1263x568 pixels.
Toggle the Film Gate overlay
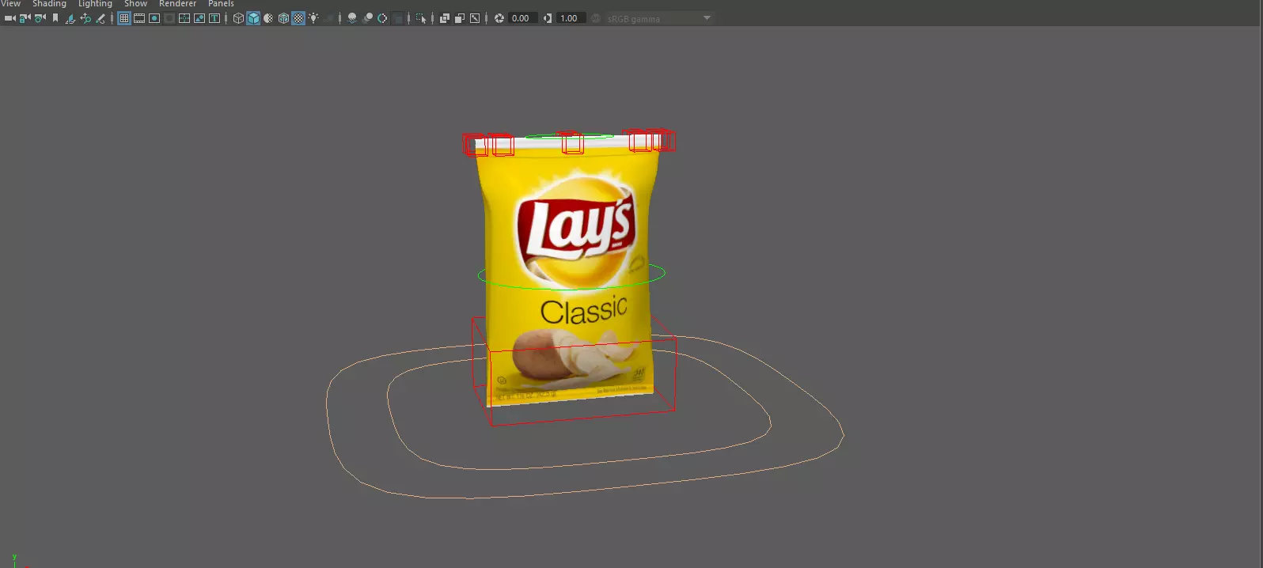(139, 18)
